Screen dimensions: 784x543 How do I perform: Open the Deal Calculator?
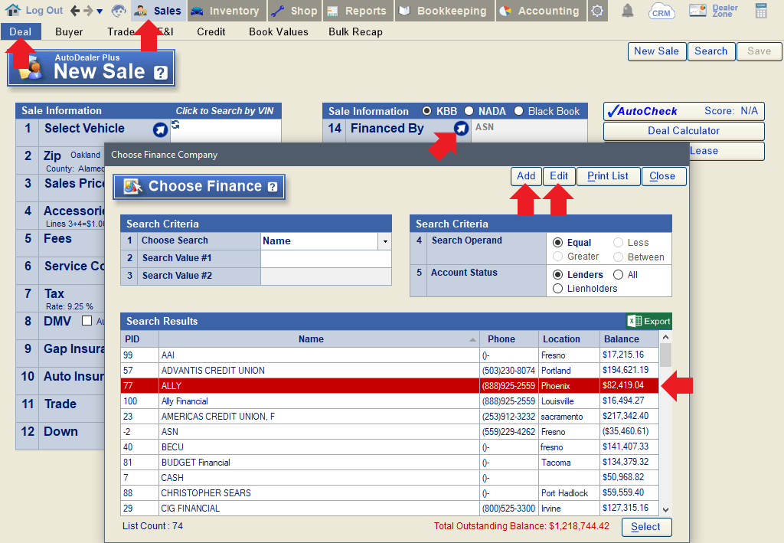click(684, 131)
